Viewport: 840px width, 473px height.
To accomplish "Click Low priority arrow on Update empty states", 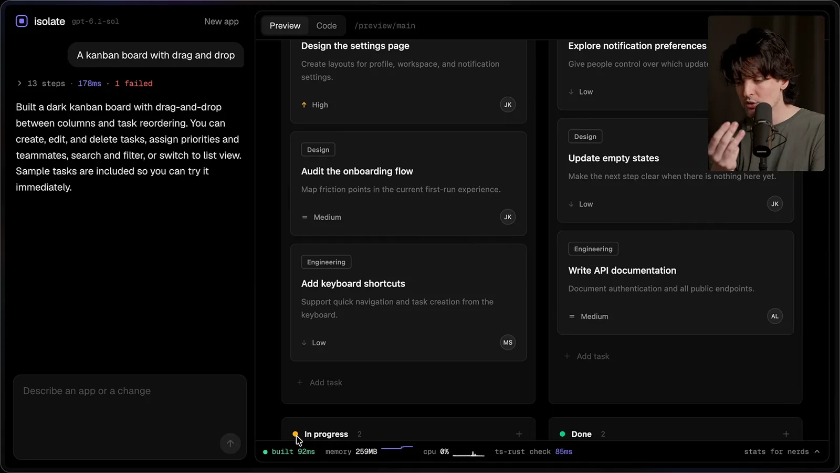I will 571,204.
